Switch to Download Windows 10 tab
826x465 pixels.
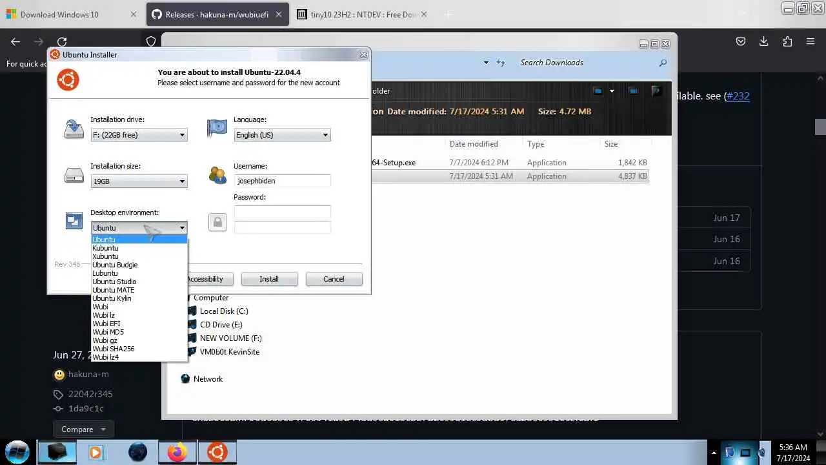[x=72, y=14]
